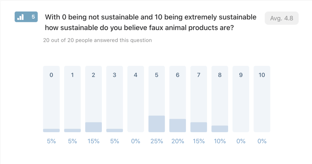Pick the bar for rating 7
The image size is (312, 164).
pyautogui.click(x=199, y=99)
